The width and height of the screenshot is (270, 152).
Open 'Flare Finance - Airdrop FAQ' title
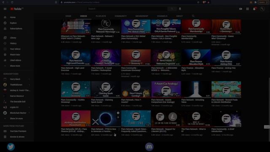click(x=223, y=68)
